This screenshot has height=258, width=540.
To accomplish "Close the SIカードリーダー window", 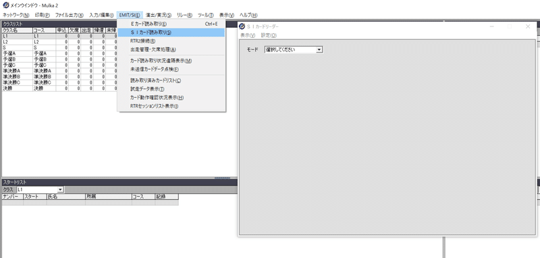I will tap(528, 26).
